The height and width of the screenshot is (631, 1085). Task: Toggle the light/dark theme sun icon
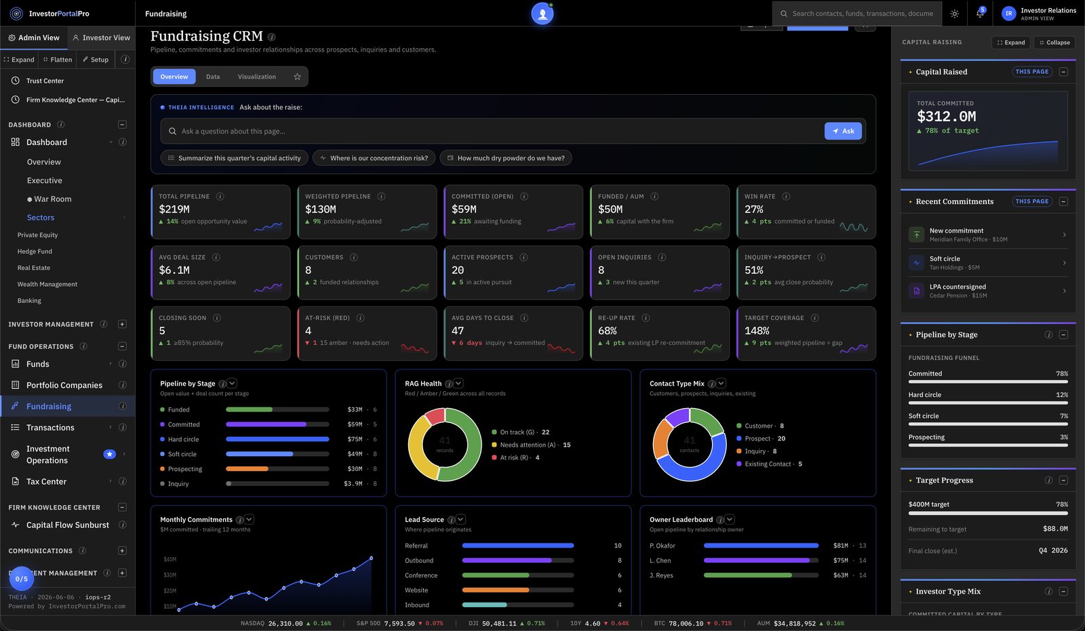tap(955, 14)
